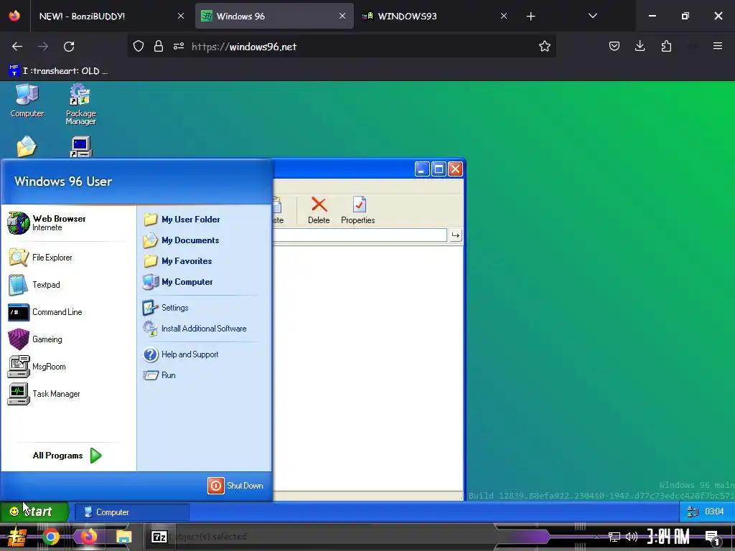Open a new browser tab
This screenshot has height=551, width=735.
tap(530, 17)
